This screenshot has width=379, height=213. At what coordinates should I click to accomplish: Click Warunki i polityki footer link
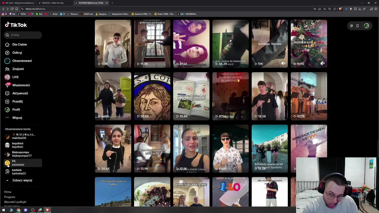coord(15,202)
